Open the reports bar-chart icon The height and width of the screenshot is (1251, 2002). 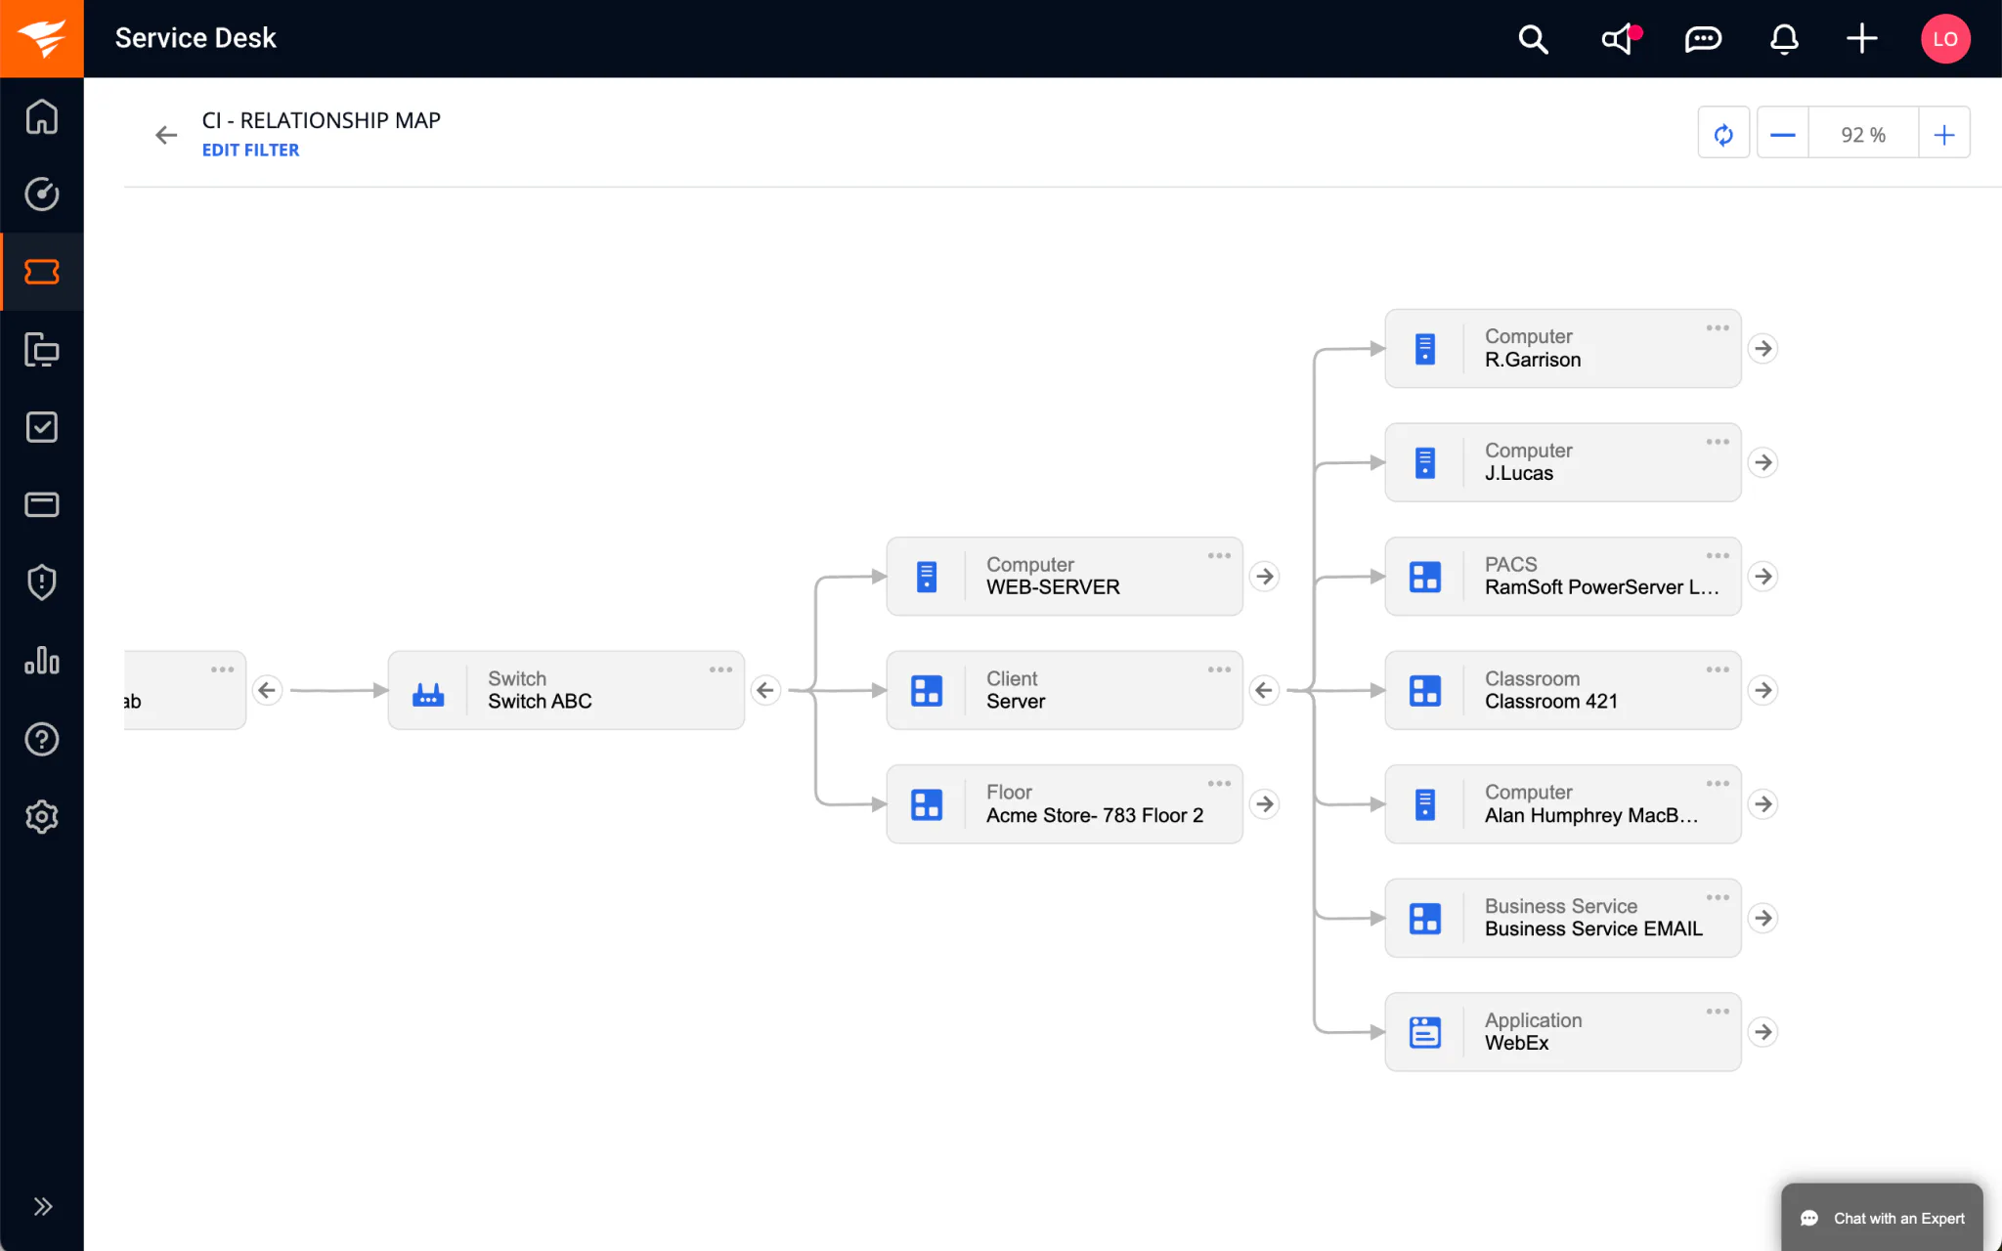pos(42,661)
